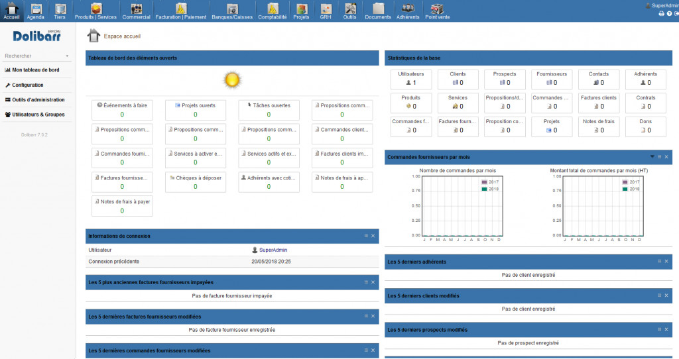Open Dons statistics box
This screenshot has width=679, height=359.
pos(646,127)
